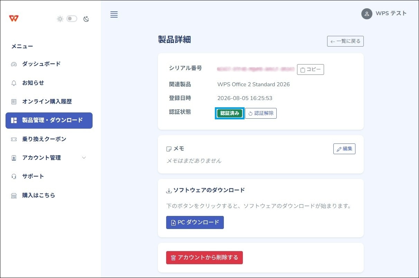Click the green 認証済み badge
419x278 pixels.
pyautogui.click(x=230, y=113)
